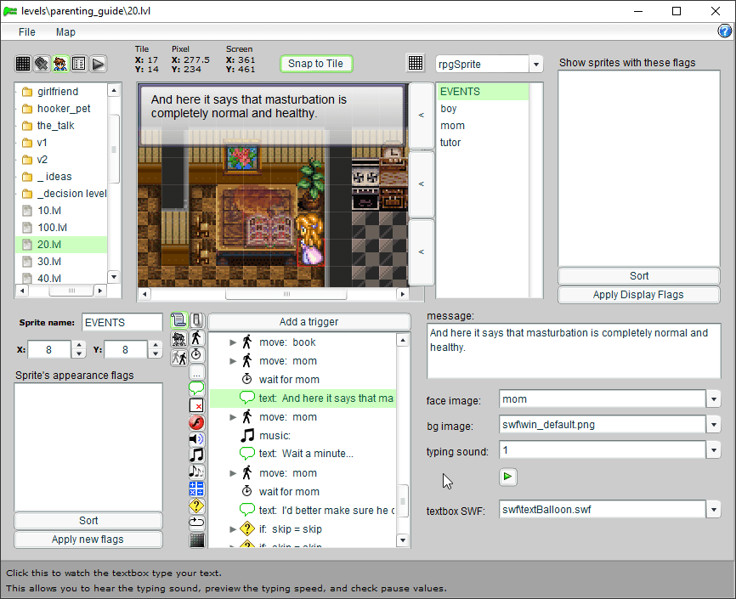The image size is (736, 599).
Task: Open the face image dropdown
Action: [x=713, y=399]
